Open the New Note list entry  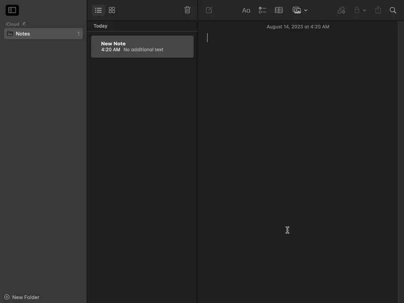click(x=142, y=47)
